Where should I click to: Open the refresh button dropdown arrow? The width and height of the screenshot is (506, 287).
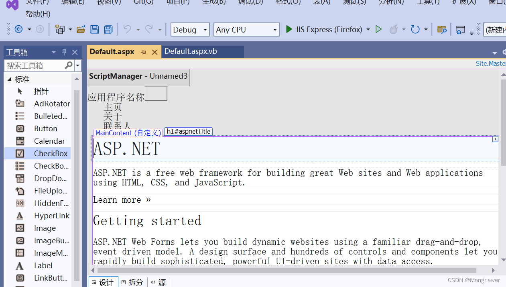point(426,29)
